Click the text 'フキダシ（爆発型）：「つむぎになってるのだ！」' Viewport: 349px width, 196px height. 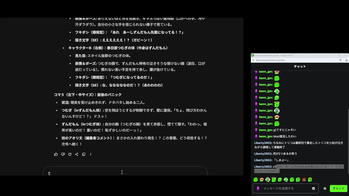[x=114, y=78]
